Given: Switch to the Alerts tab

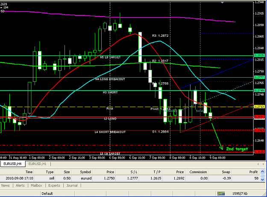Looking at the screenshot, I should 20,185.
